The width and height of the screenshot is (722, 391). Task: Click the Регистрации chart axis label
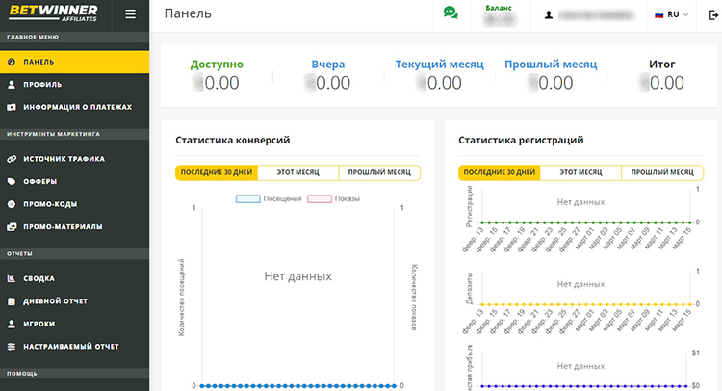469,206
